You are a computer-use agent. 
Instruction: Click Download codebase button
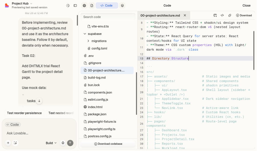point(108,144)
